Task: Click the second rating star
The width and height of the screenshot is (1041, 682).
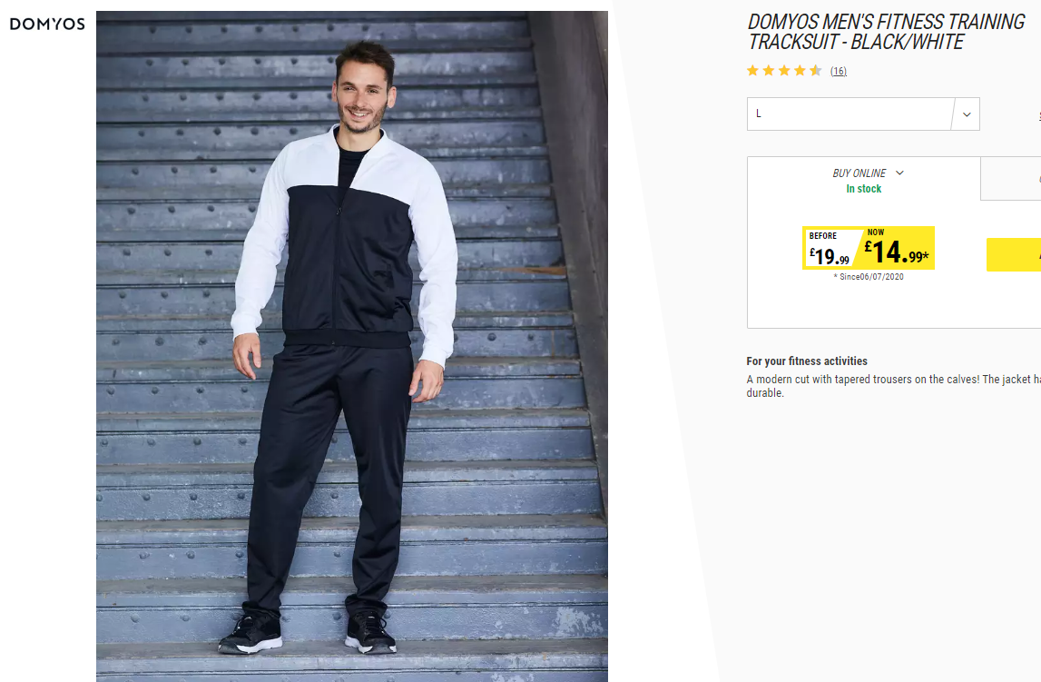Action: (x=769, y=71)
